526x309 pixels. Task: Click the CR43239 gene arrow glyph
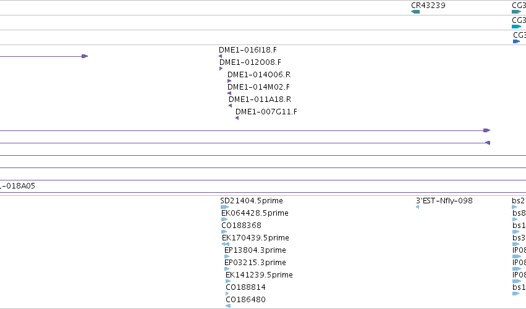tap(415, 12)
